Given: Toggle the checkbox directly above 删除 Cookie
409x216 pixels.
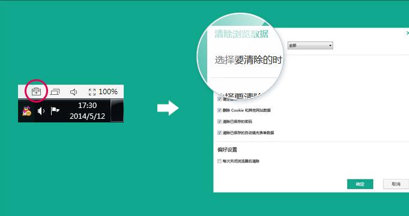Looking at the screenshot, I should click(219, 99).
